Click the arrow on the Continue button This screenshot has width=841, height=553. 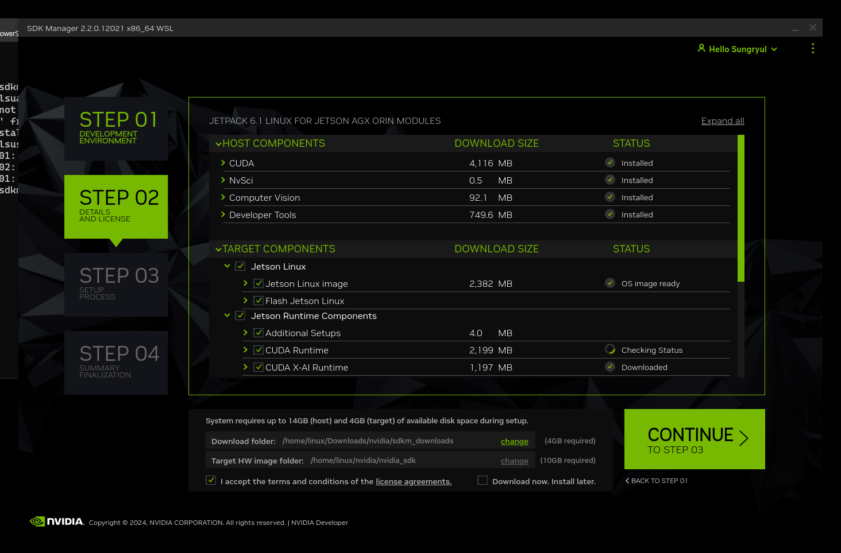point(744,438)
